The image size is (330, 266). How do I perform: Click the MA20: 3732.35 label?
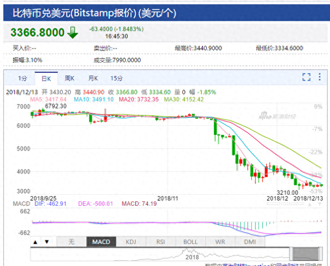tap(139, 99)
